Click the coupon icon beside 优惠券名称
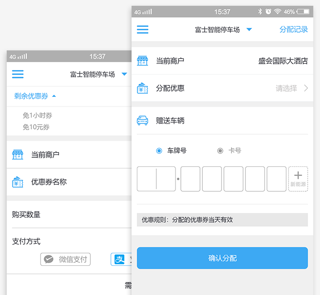320x295 pixels. (x=18, y=182)
